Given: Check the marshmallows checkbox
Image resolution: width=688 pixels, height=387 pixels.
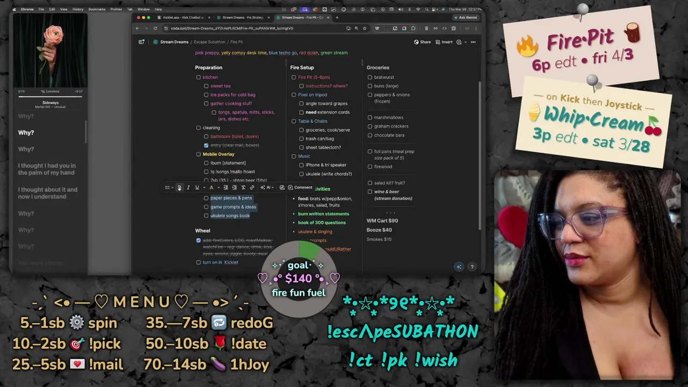Looking at the screenshot, I should pyautogui.click(x=370, y=117).
